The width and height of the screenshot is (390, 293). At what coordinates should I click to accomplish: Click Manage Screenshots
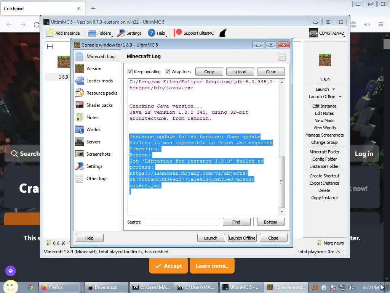coord(324,135)
